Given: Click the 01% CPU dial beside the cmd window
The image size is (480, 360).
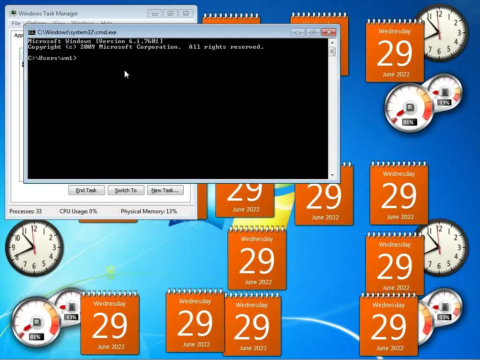Looking at the screenshot, I should pyautogui.click(x=408, y=108).
